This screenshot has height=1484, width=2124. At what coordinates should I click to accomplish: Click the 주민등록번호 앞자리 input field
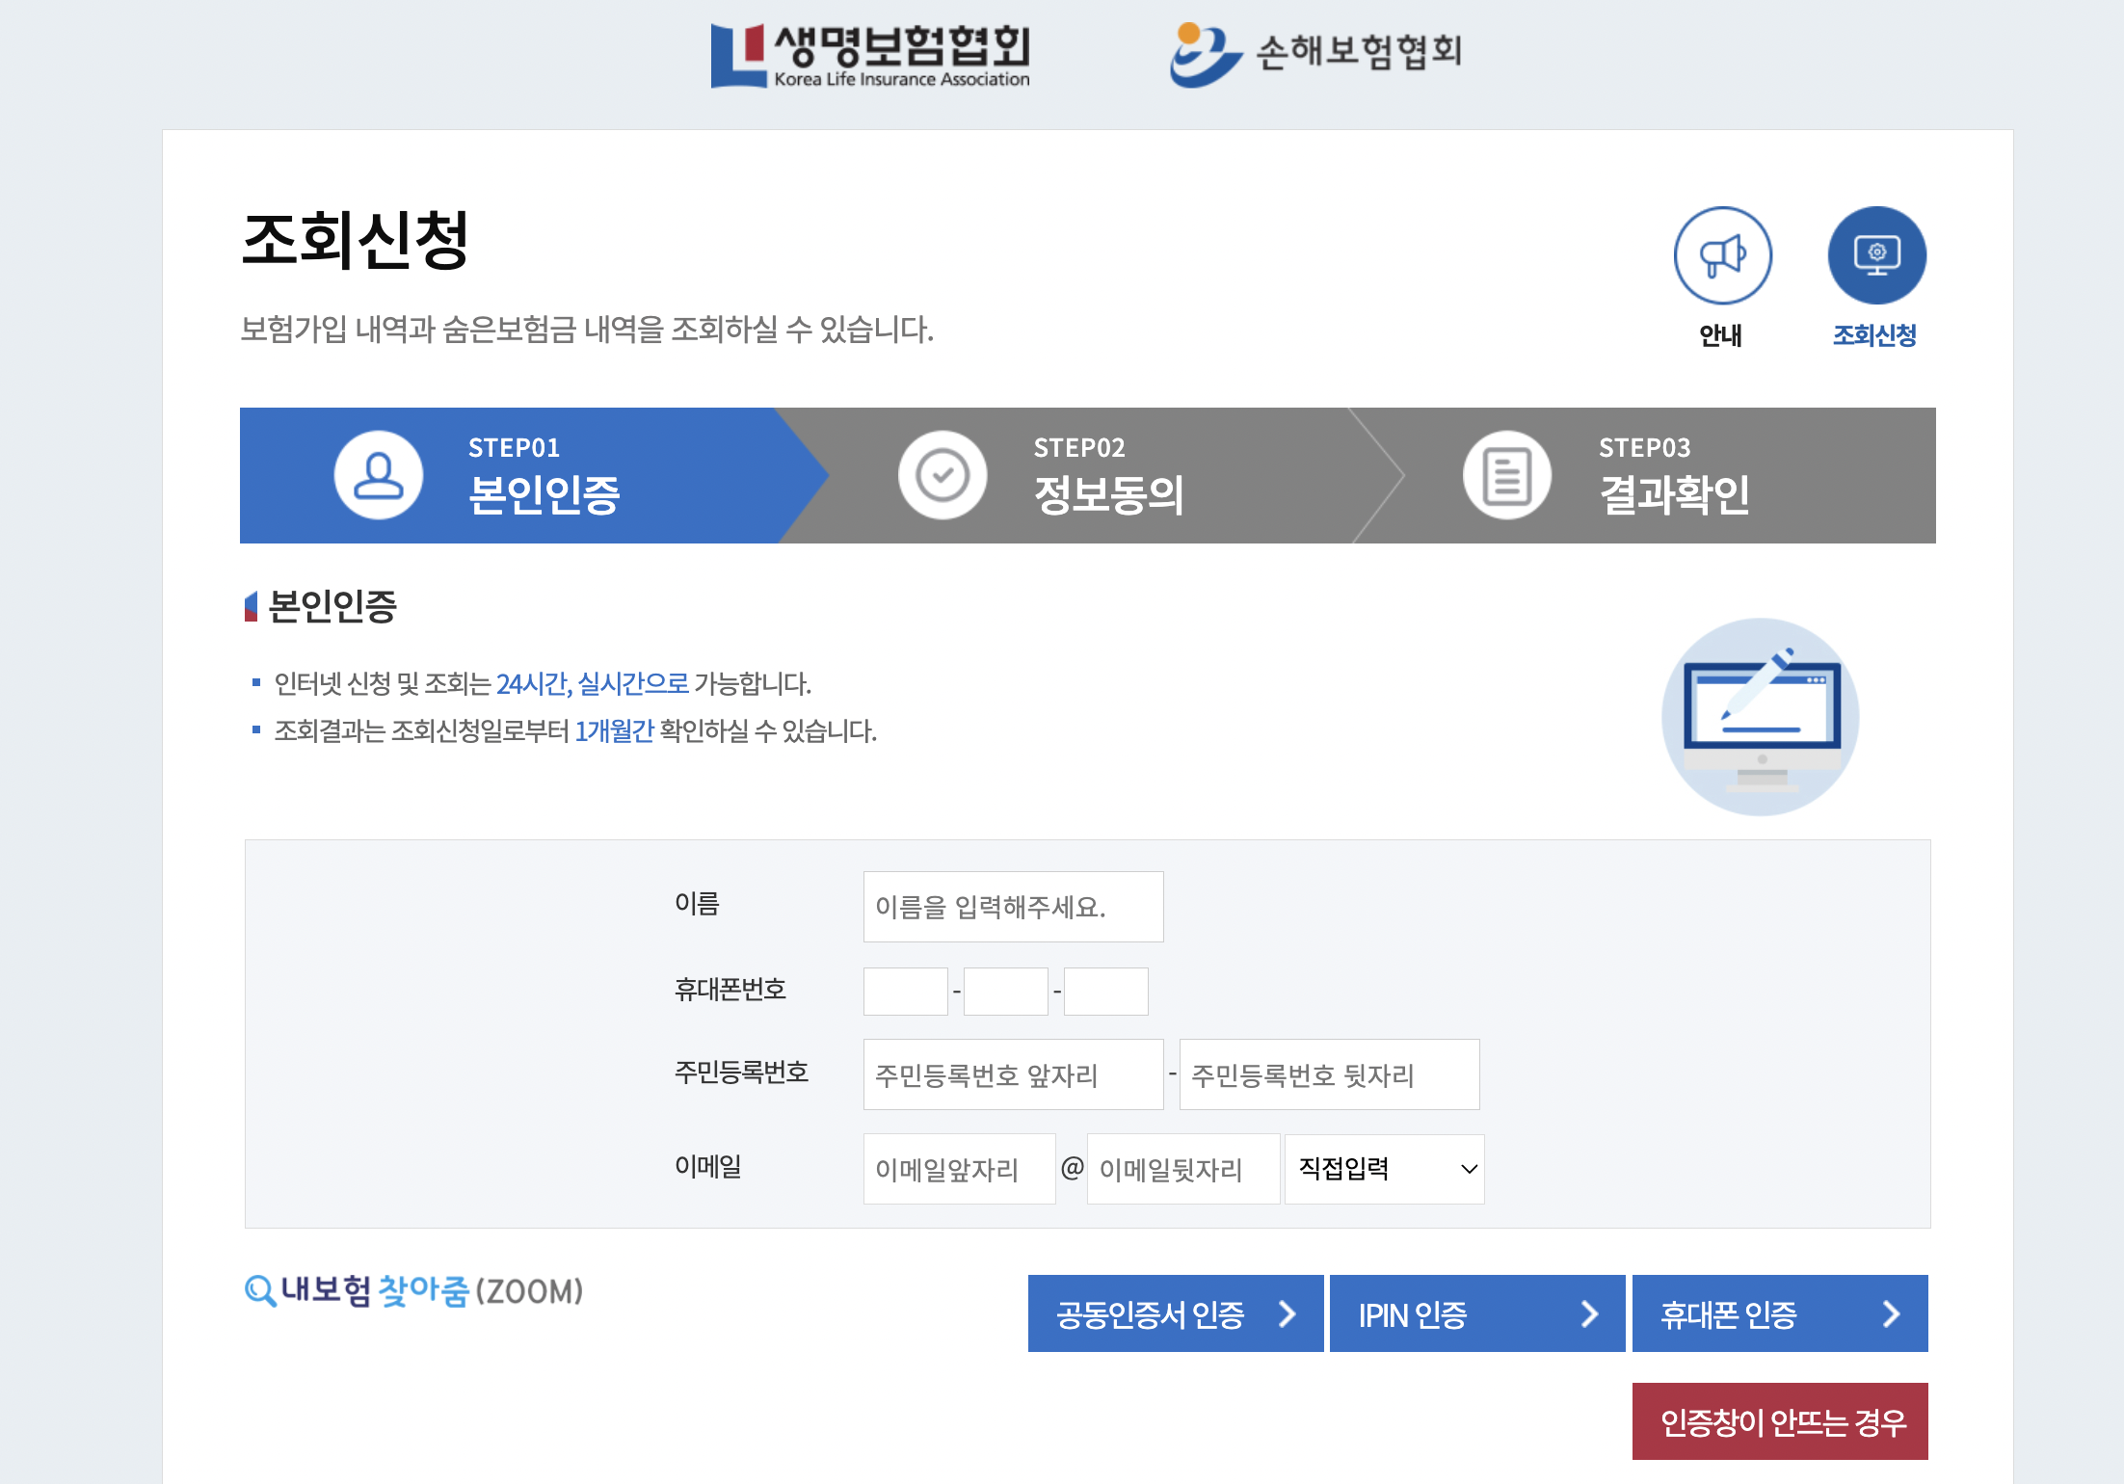(1013, 1074)
